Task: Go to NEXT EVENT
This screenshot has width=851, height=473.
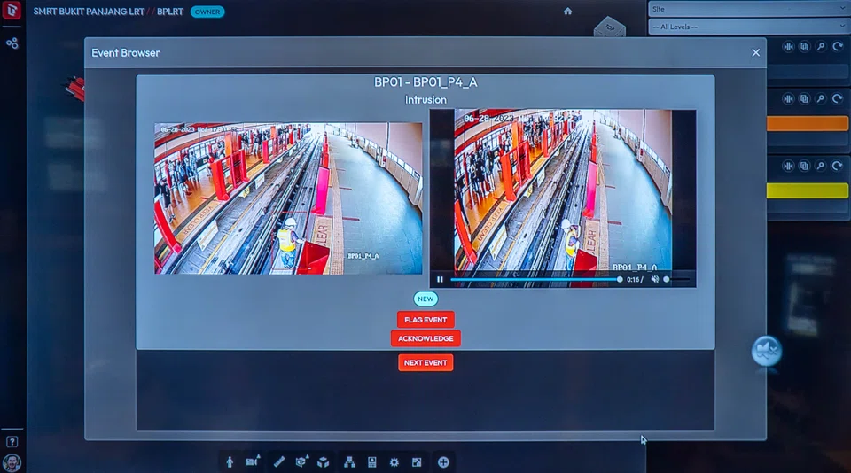Action: [x=425, y=362]
